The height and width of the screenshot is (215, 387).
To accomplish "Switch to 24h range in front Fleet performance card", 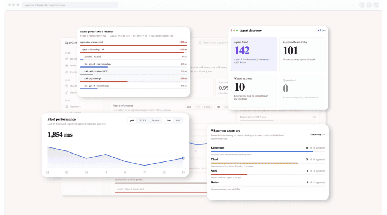I will (x=169, y=120).
